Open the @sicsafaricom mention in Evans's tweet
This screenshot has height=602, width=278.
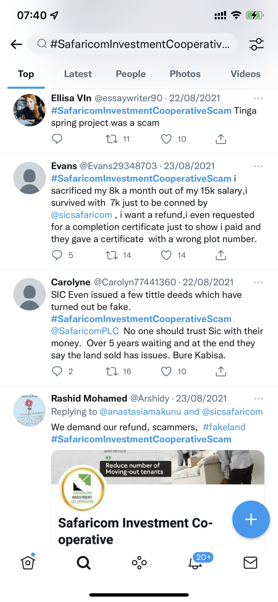pyautogui.click(x=81, y=215)
